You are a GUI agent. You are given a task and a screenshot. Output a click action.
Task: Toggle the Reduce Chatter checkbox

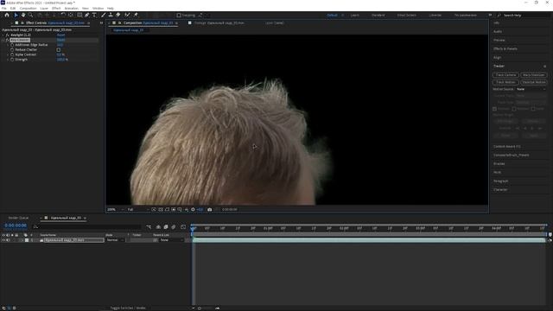(x=59, y=50)
